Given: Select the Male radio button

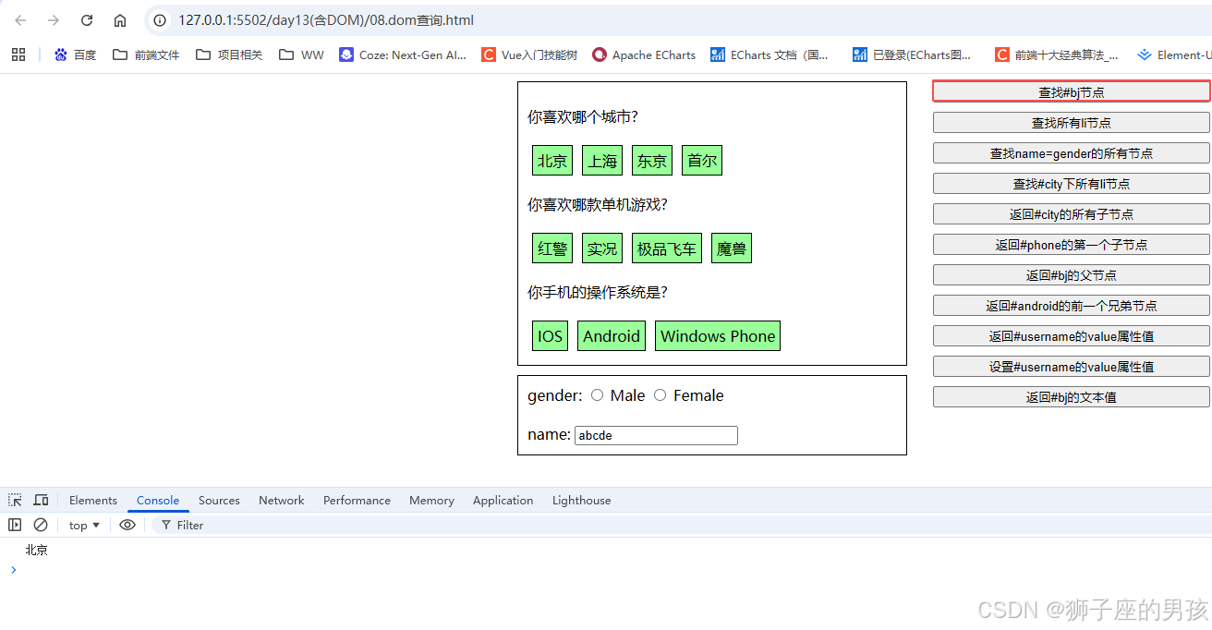Looking at the screenshot, I should point(597,395).
